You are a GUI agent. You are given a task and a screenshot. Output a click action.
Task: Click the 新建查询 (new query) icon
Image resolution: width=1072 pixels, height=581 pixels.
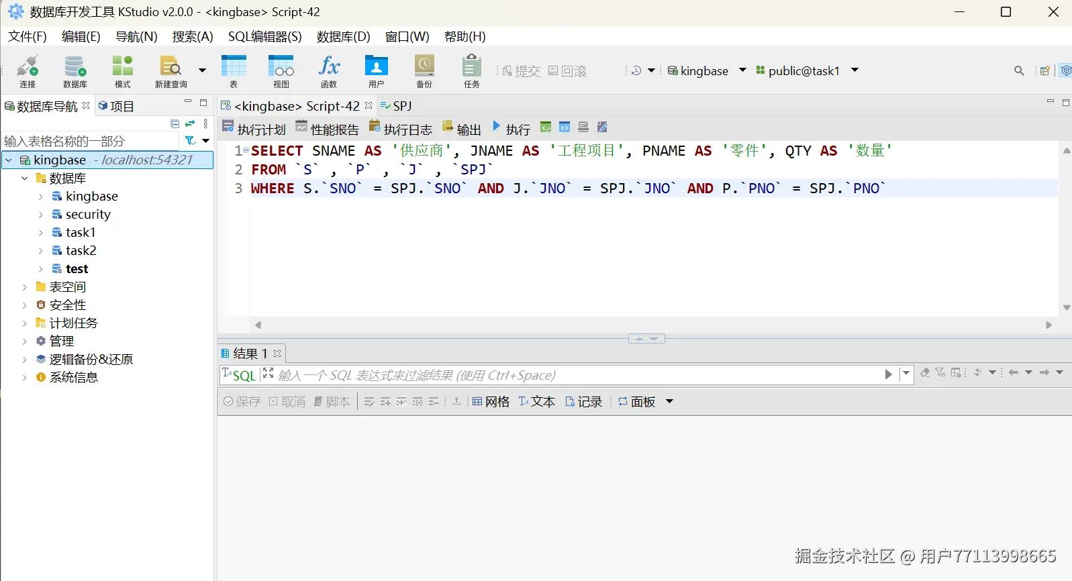click(x=171, y=71)
